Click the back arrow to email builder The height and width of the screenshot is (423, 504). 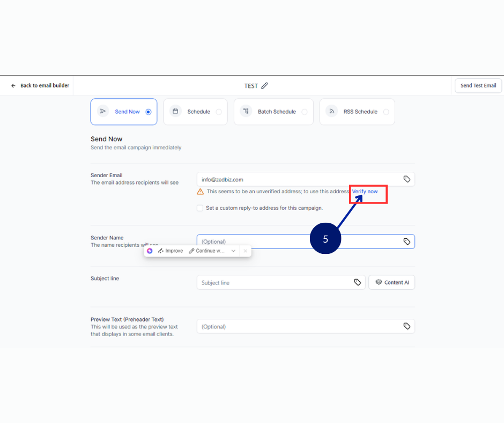point(13,85)
